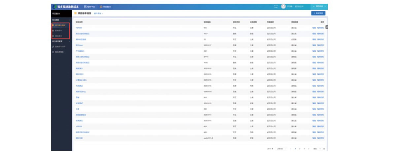
Task: Click the go-to-page number input field
Action: pyautogui.click(x=320, y=149)
